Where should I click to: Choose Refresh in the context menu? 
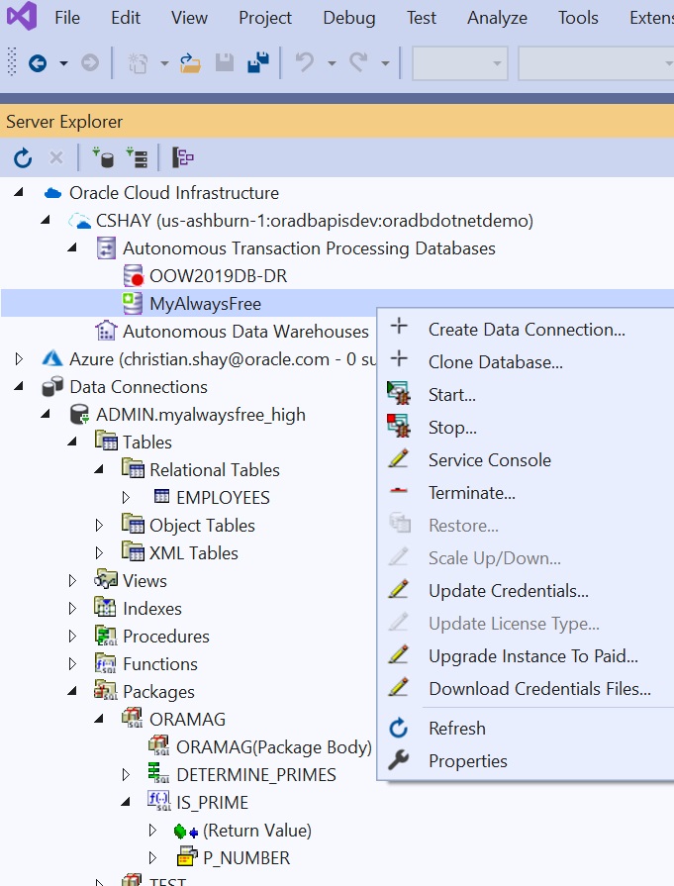coord(526,728)
